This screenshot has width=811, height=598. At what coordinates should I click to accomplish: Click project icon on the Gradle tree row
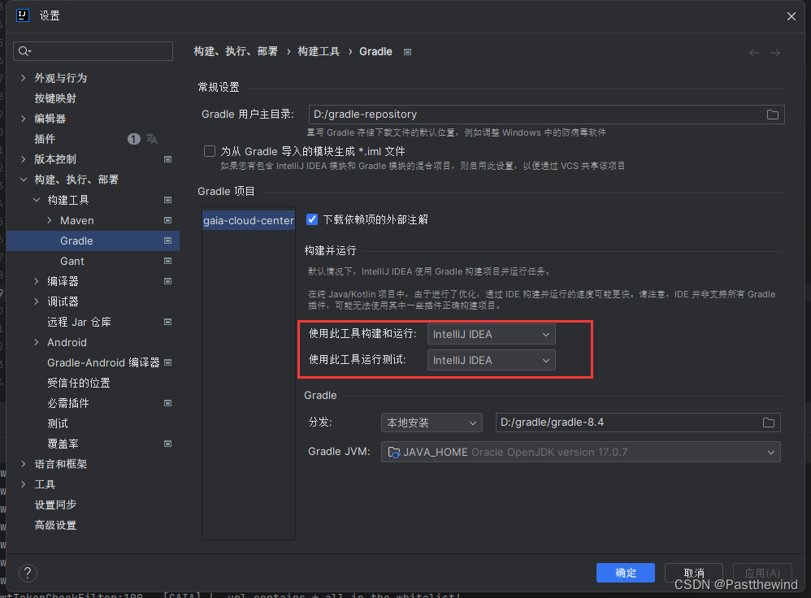167,240
